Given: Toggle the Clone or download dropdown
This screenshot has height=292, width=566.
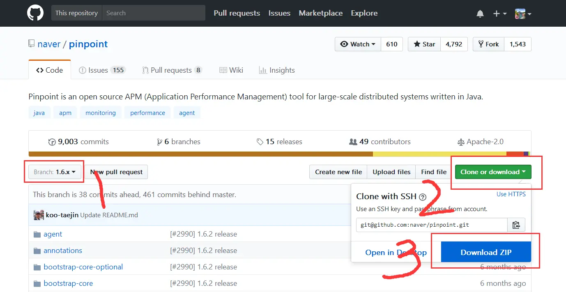Looking at the screenshot, I should pyautogui.click(x=493, y=172).
